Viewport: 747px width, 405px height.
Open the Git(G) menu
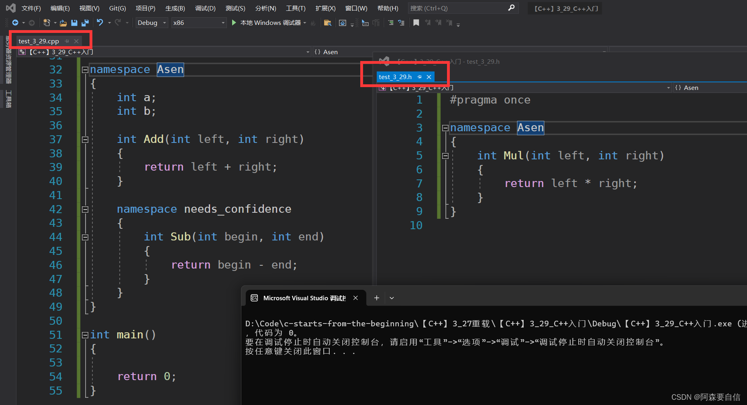point(118,8)
